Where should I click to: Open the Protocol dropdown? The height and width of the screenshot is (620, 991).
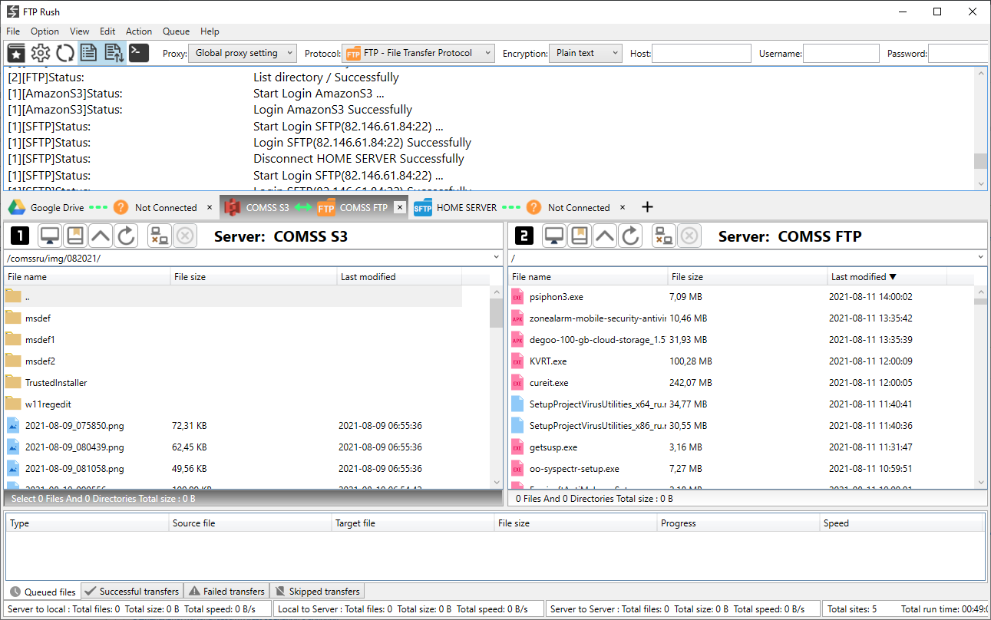418,53
